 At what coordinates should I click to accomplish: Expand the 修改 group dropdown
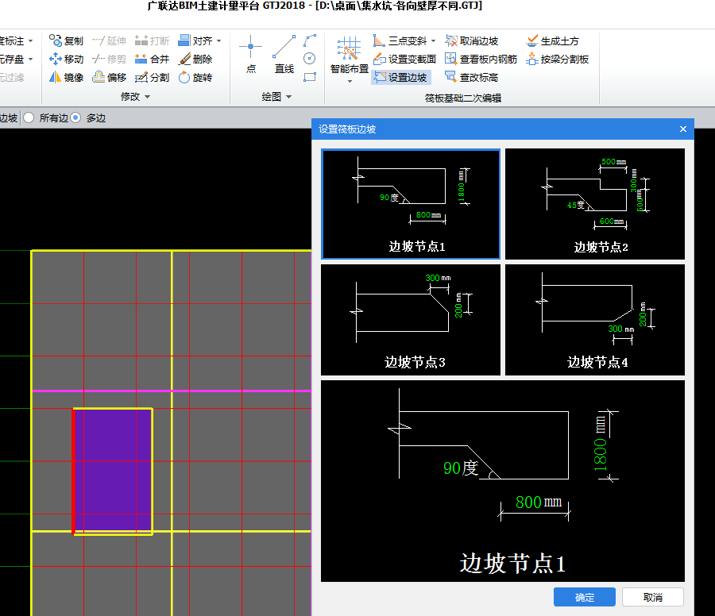pyautogui.click(x=147, y=97)
